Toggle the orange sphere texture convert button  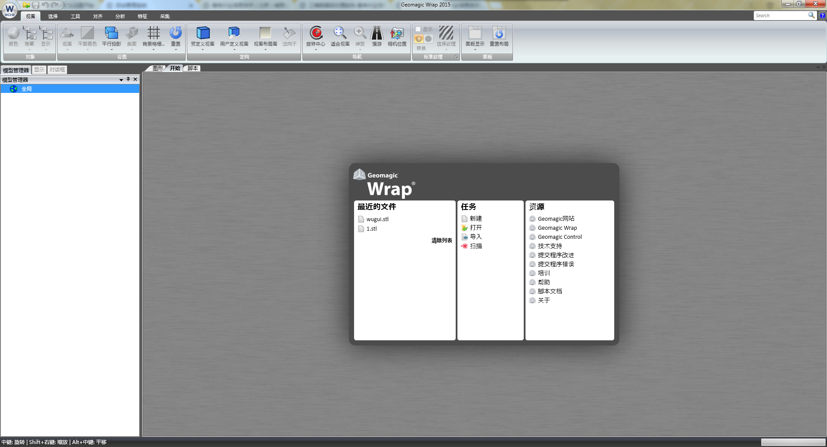[419, 39]
